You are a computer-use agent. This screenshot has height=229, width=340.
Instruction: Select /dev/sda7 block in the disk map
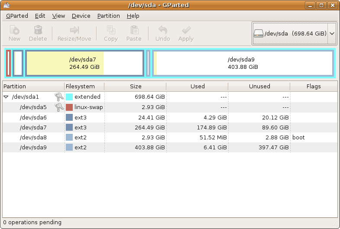tap(85, 63)
